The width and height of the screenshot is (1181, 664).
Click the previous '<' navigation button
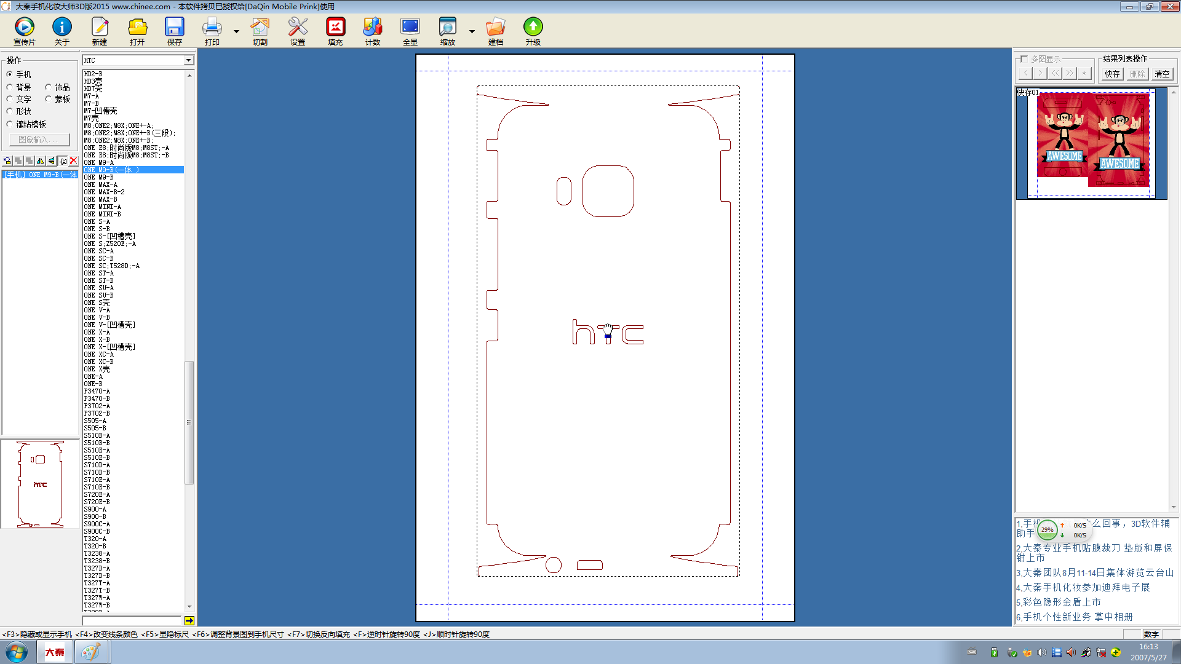(x=1025, y=73)
